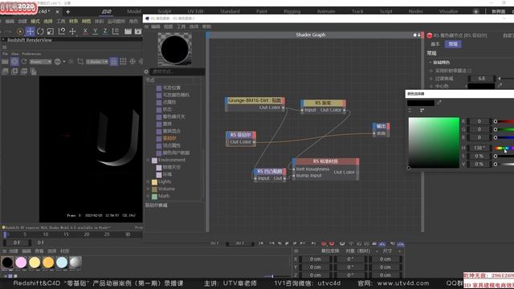The width and height of the screenshot is (514, 289).
Task: Click the Render View clapperboard icon
Action: pyautogui.click(x=128, y=31)
